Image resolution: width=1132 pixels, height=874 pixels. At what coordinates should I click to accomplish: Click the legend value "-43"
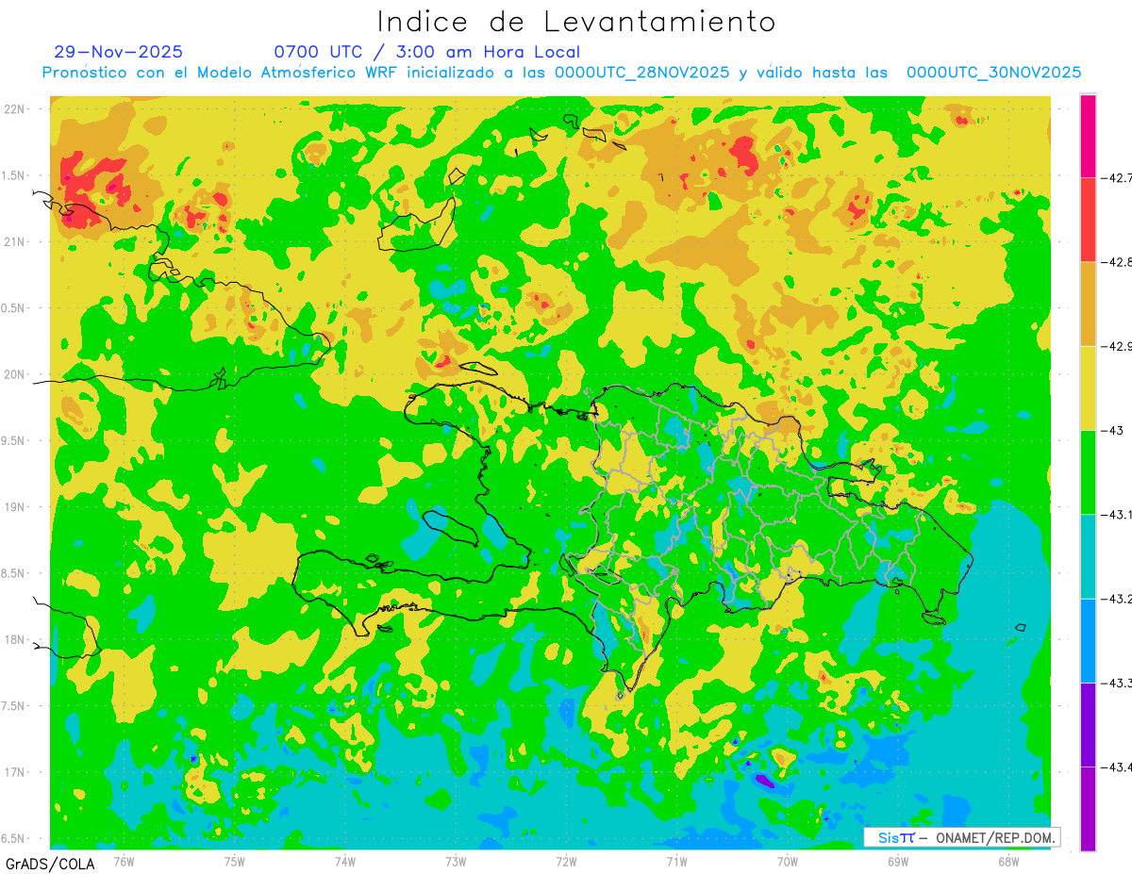(1114, 430)
